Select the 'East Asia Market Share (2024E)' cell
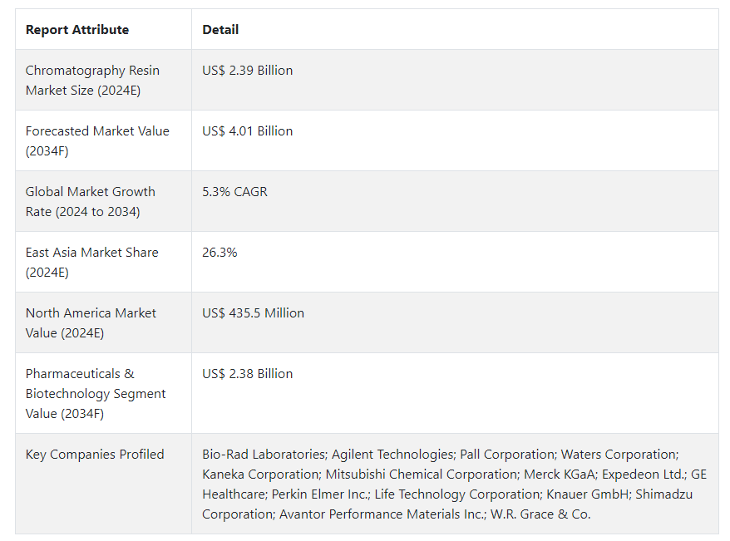The height and width of the screenshot is (541, 730). click(91, 263)
